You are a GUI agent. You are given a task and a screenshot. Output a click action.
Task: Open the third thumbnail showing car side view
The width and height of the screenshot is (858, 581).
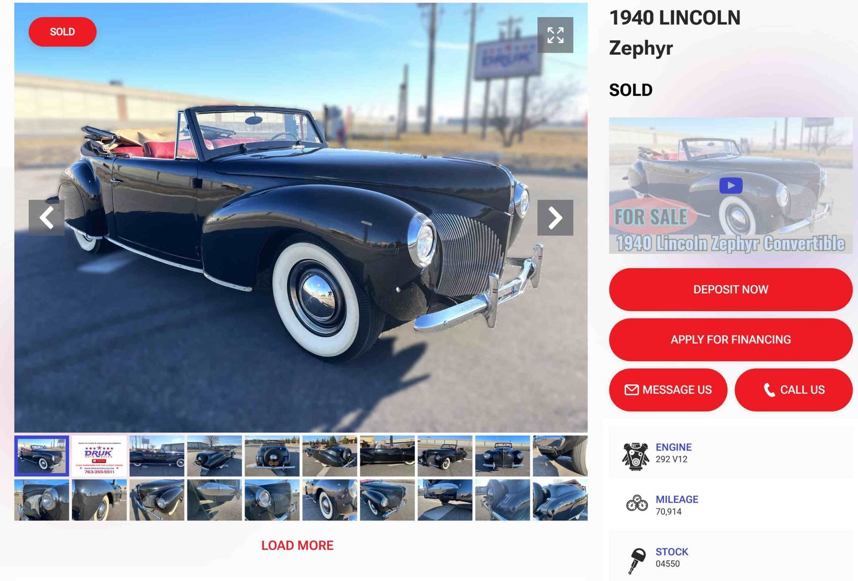click(157, 456)
